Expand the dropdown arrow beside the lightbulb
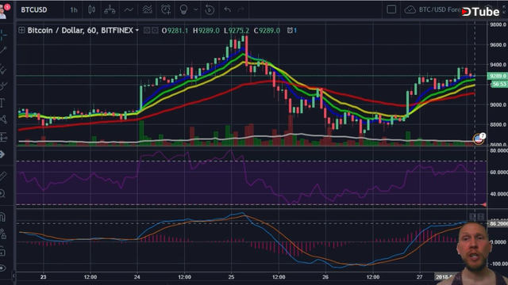This screenshot has width=508, height=285. click(x=196, y=9)
